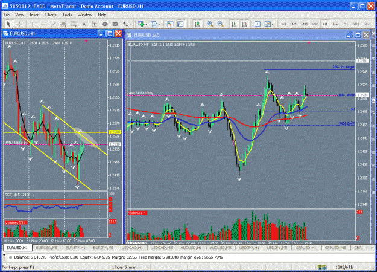The height and width of the screenshot is (272, 377).
Task: Select the H1 timeframe button
Action: coord(325,24)
